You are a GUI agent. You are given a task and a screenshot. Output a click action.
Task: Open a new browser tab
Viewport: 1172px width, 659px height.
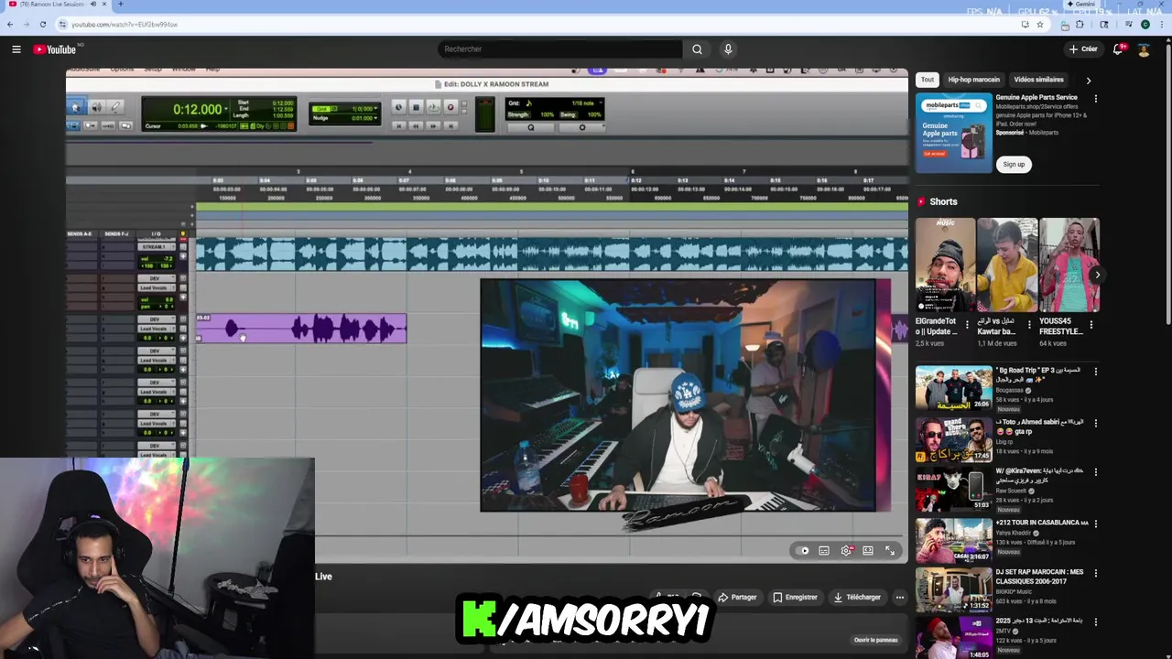(120, 4)
